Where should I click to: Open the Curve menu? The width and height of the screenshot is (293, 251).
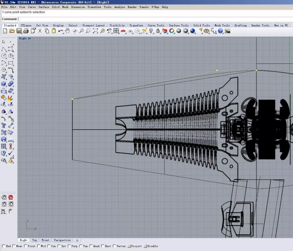click(32, 7)
